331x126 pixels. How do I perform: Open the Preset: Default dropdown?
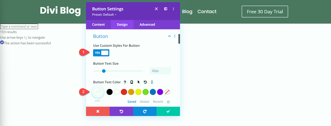(x=104, y=15)
